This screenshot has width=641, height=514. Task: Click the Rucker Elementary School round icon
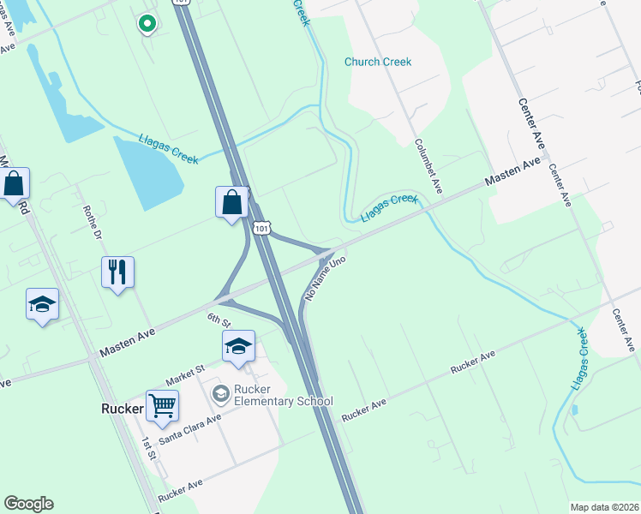(x=221, y=395)
